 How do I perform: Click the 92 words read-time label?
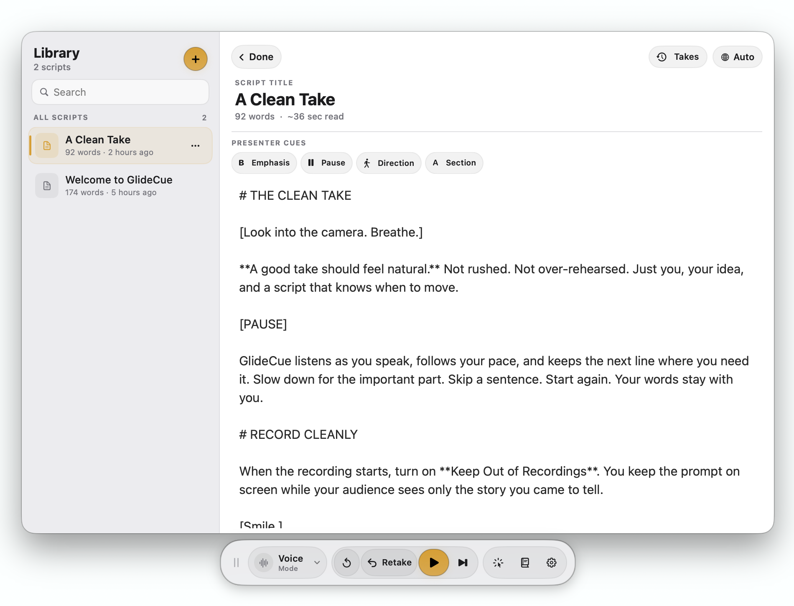289,117
